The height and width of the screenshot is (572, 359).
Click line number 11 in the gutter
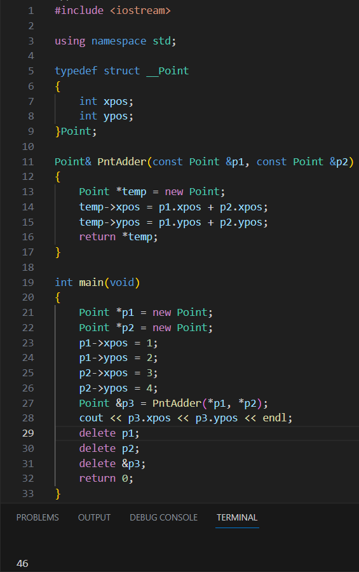click(x=28, y=162)
